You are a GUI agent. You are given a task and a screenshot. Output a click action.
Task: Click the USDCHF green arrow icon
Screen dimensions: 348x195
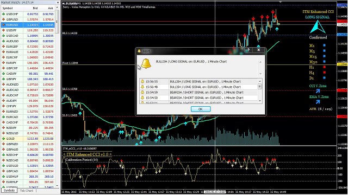[x=3, y=14]
